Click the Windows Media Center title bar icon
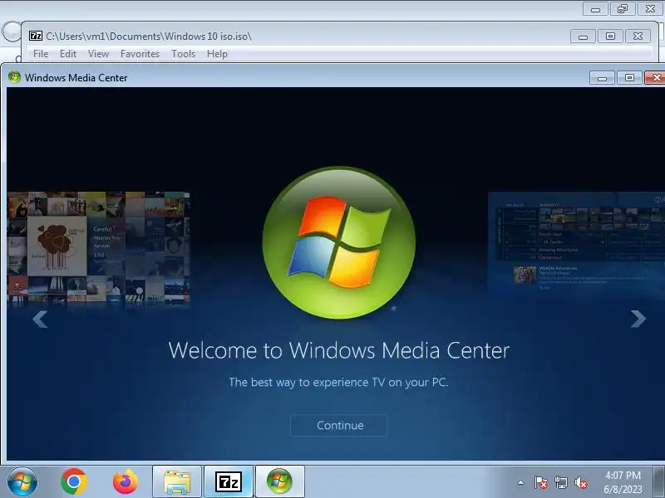The height and width of the screenshot is (498, 665). (x=14, y=77)
